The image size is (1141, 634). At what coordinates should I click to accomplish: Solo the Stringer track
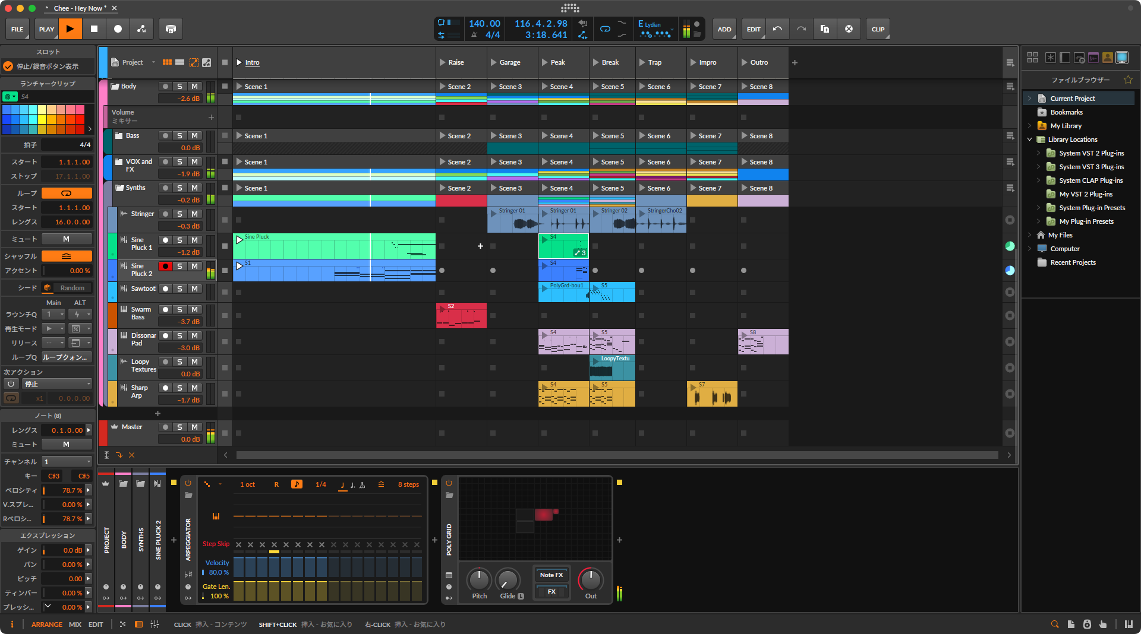[179, 214]
